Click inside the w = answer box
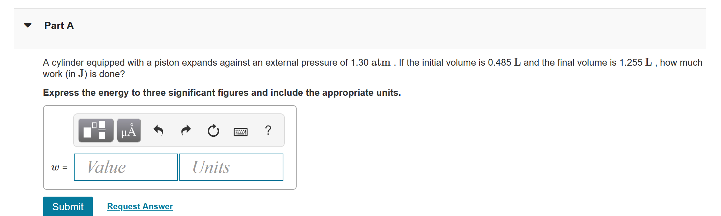Viewport: 721px width, 216px height. tap(125, 167)
